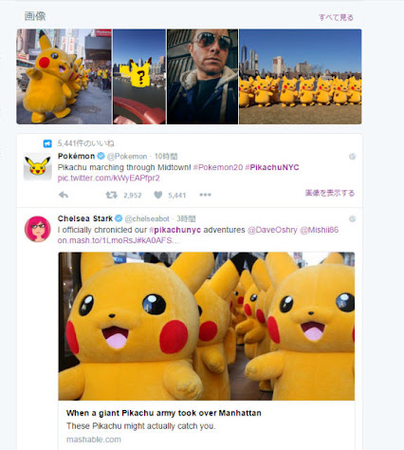Image resolution: width=404 pixels, height=450 pixels.
Task: Reply to the Pokémon tweet
Action: (64, 195)
